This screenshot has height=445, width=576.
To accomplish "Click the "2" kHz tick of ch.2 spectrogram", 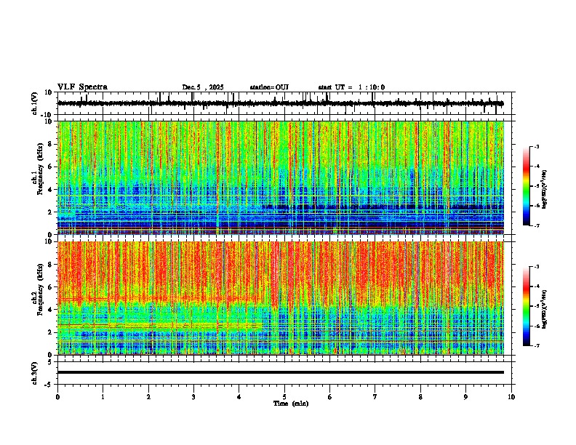I will pos(51,332).
